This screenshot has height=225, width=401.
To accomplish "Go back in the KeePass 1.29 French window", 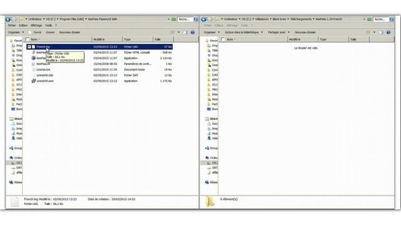I will click(x=204, y=19).
